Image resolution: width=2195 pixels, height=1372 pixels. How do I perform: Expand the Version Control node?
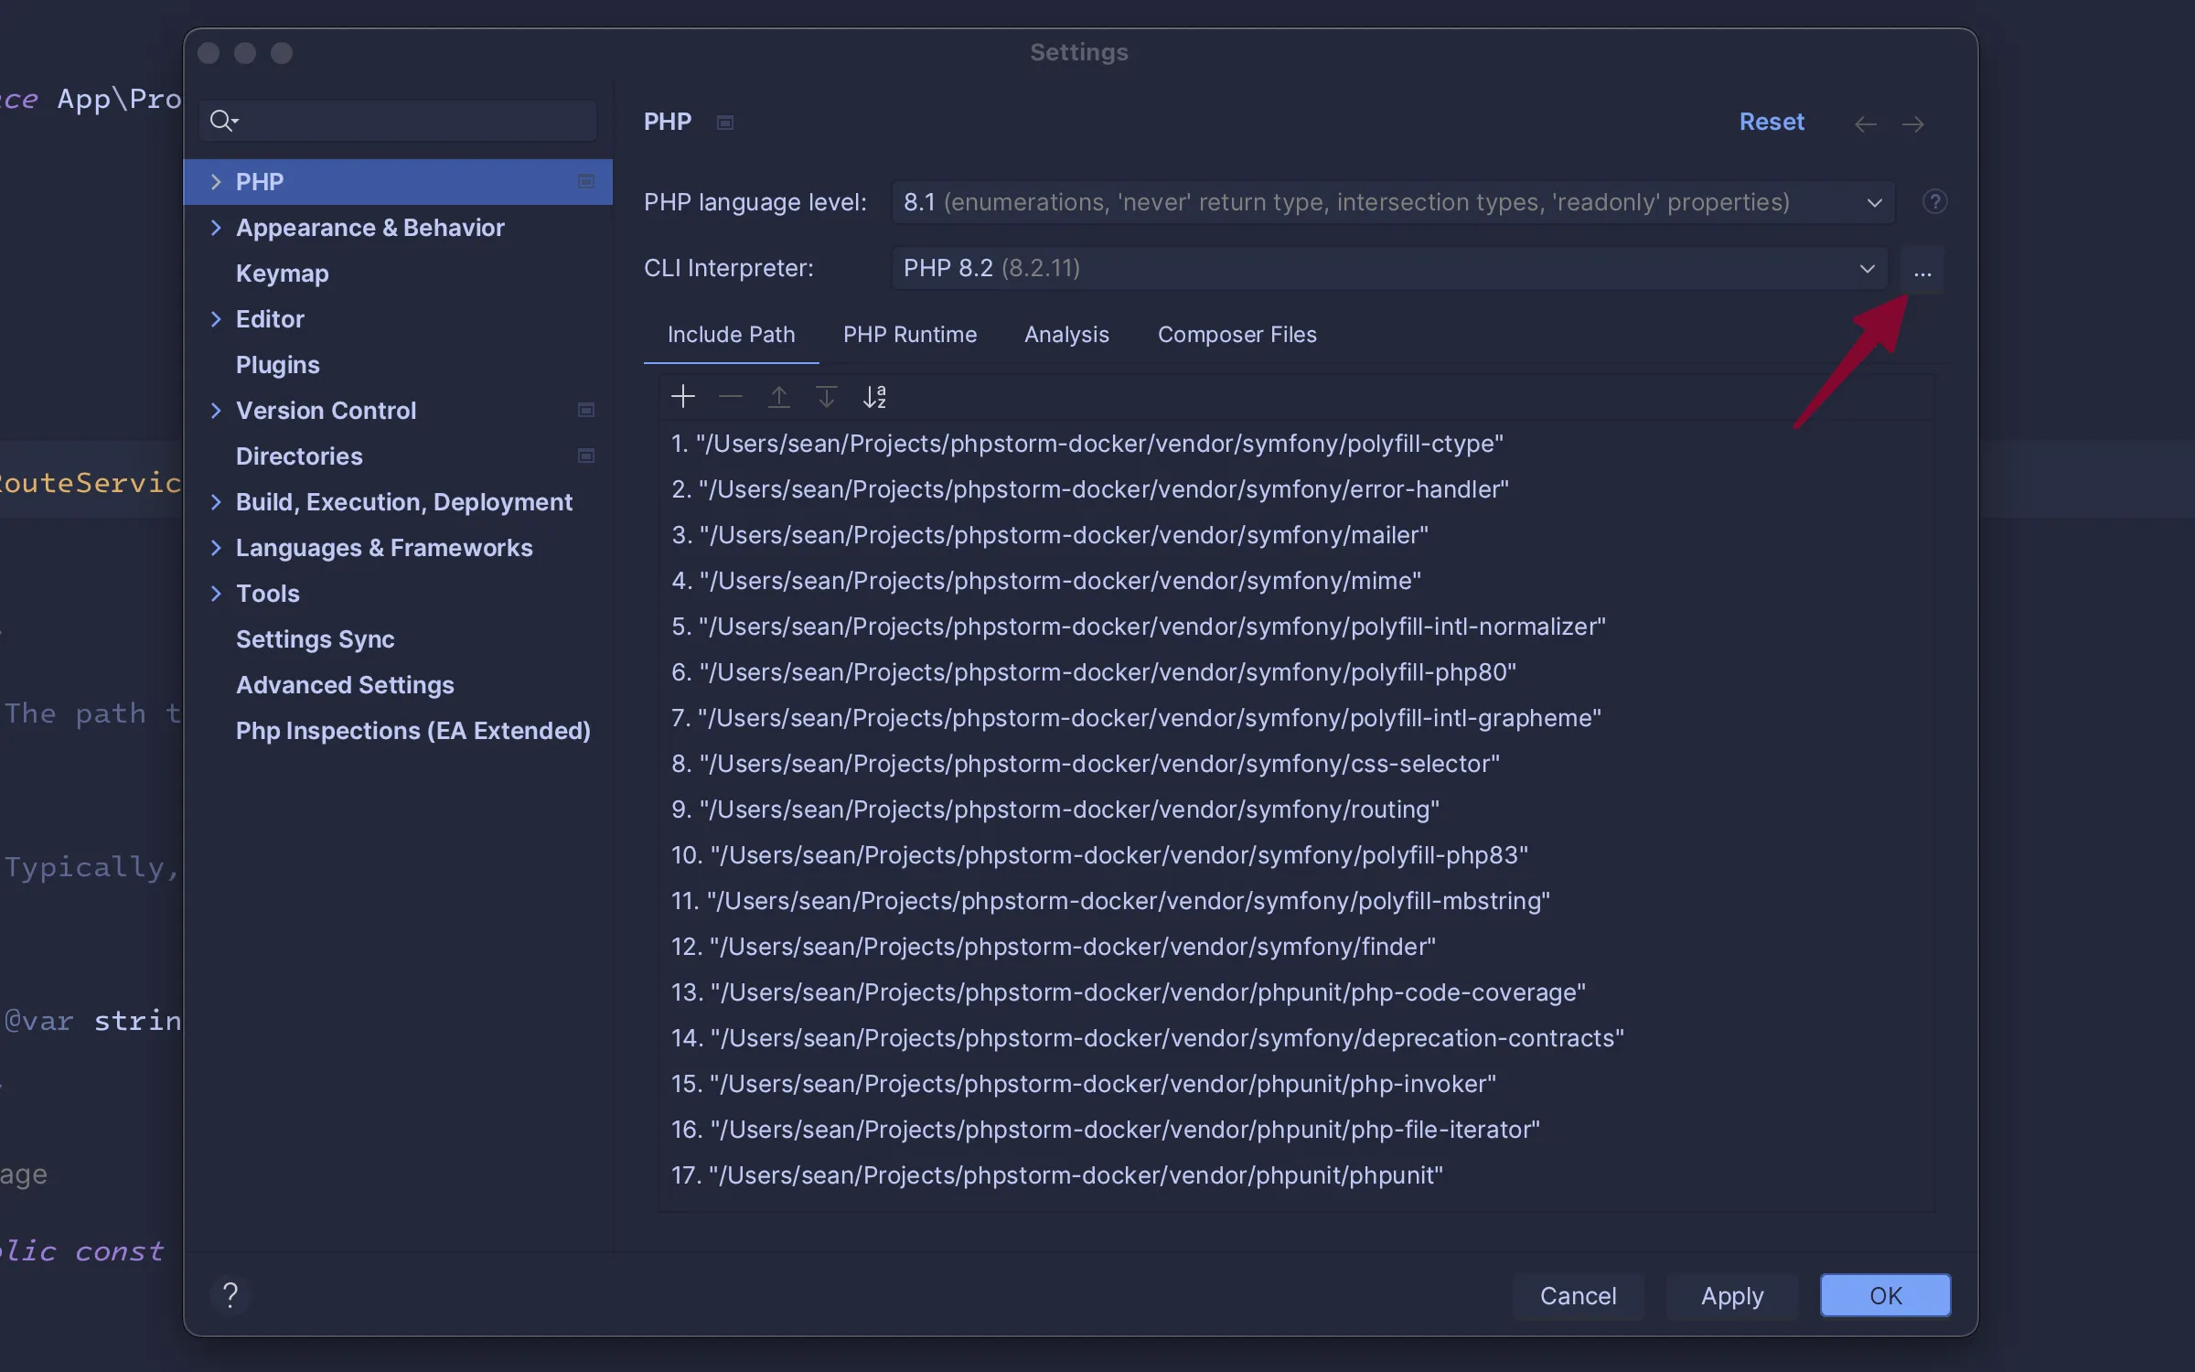point(216,410)
